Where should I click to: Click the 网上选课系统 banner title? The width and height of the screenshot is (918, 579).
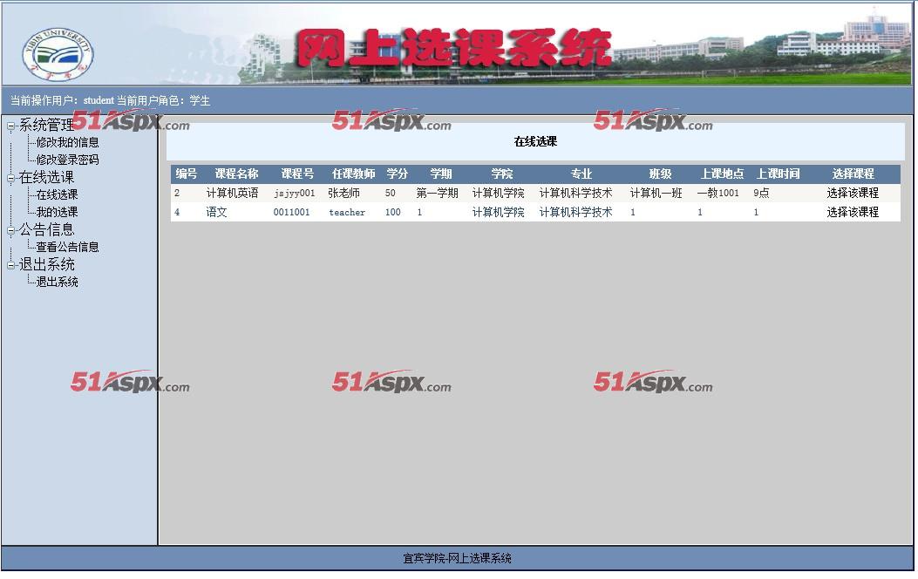pyautogui.click(x=453, y=48)
